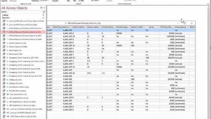The width and height of the screenshot is (211, 119).
Task: Click the Exhibit Space cell 75000
Action: pyautogui.click(x=123, y=67)
